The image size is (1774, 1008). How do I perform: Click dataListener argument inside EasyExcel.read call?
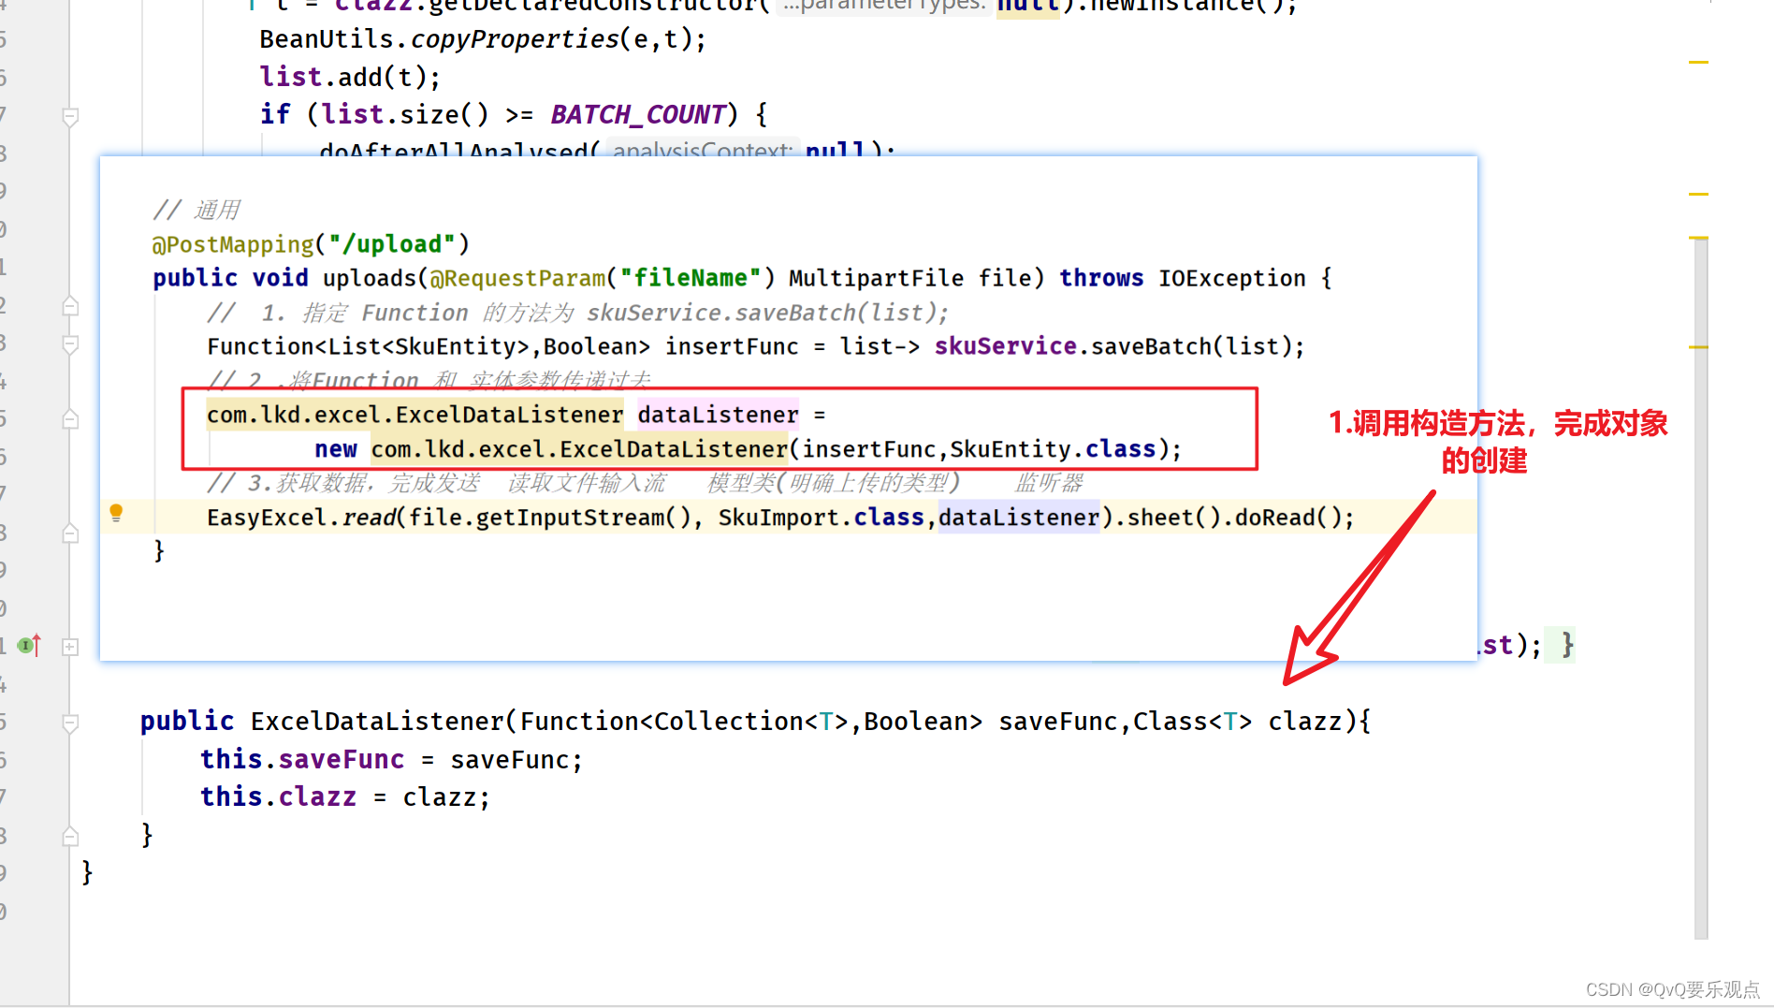(x=1019, y=518)
